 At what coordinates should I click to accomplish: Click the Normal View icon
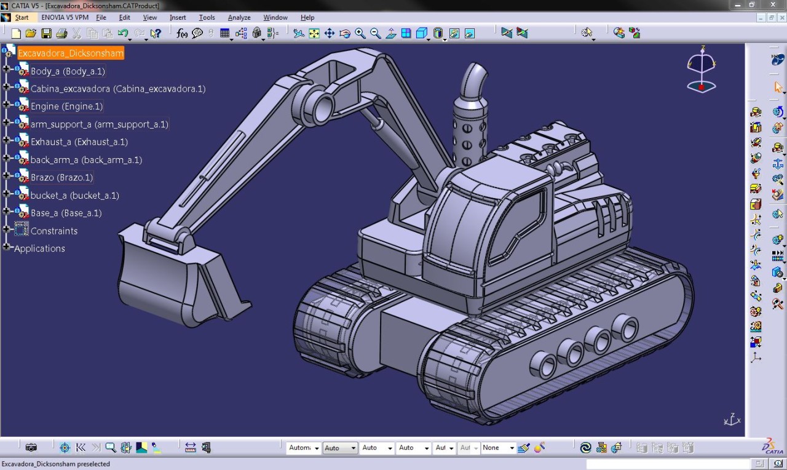click(391, 33)
